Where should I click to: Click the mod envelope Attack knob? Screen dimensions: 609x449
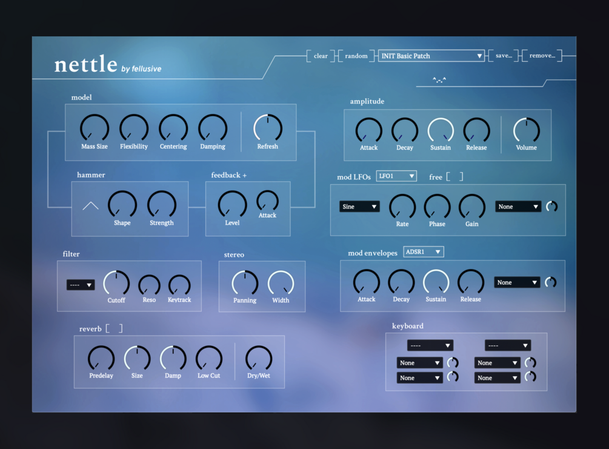point(367,282)
